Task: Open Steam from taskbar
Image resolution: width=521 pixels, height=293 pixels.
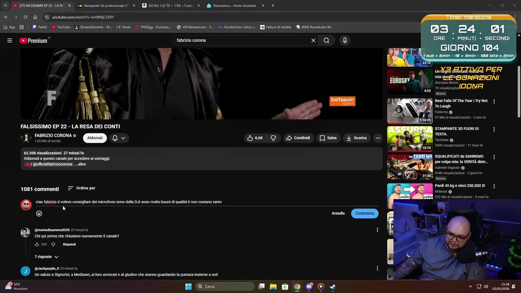Action: pyautogui.click(x=333, y=286)
